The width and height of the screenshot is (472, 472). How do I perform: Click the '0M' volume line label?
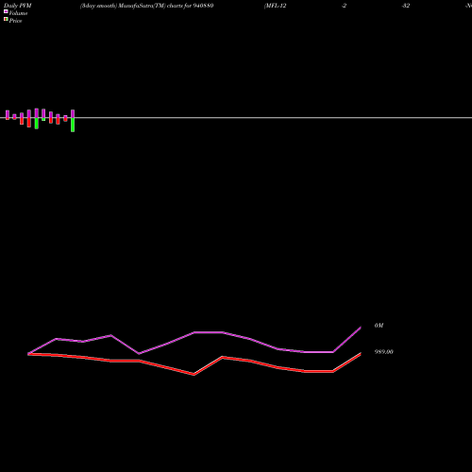coord(379,326)
